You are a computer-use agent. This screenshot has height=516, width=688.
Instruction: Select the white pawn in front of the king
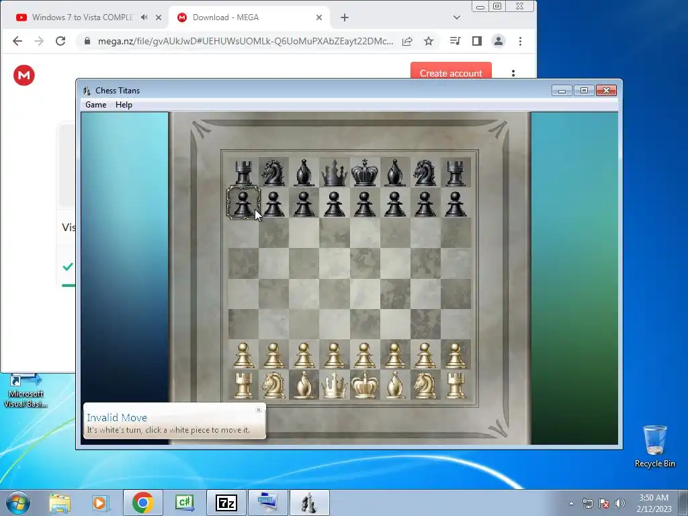click(365, 355)
